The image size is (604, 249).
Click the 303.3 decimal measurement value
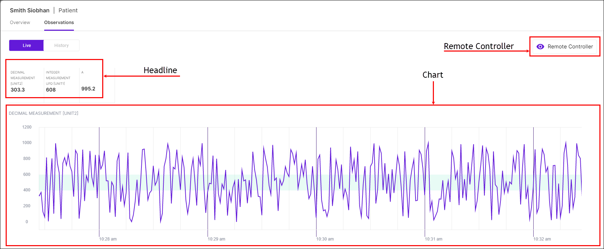coord(18,90)
